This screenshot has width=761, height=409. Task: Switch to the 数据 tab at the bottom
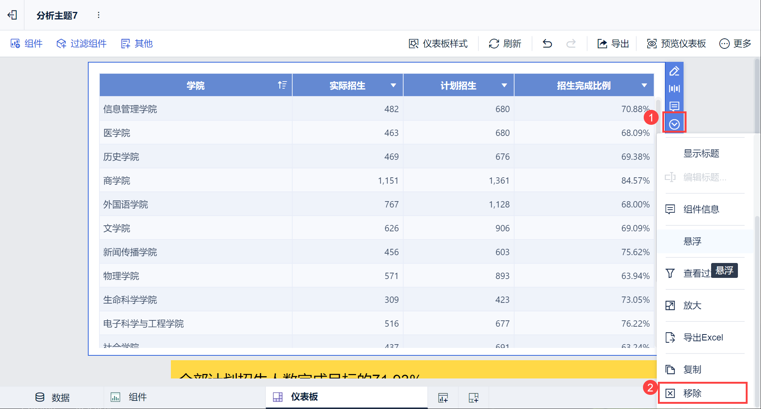pos(52,397)
